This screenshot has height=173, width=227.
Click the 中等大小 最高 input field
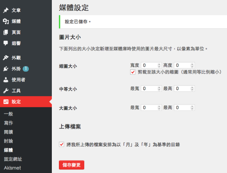[184, 89]
